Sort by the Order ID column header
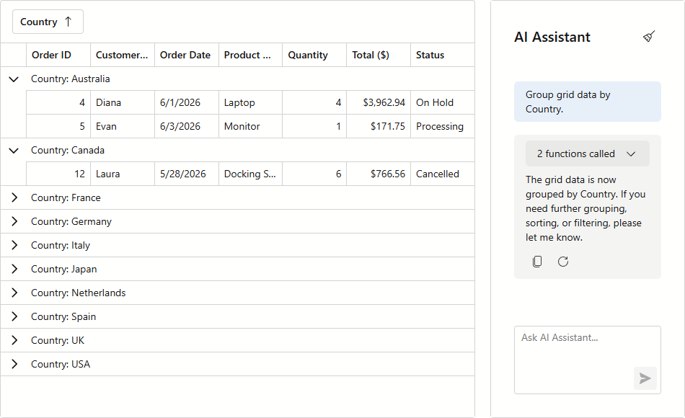This screenshot has height=418, width=685. [x=58, y=55]
